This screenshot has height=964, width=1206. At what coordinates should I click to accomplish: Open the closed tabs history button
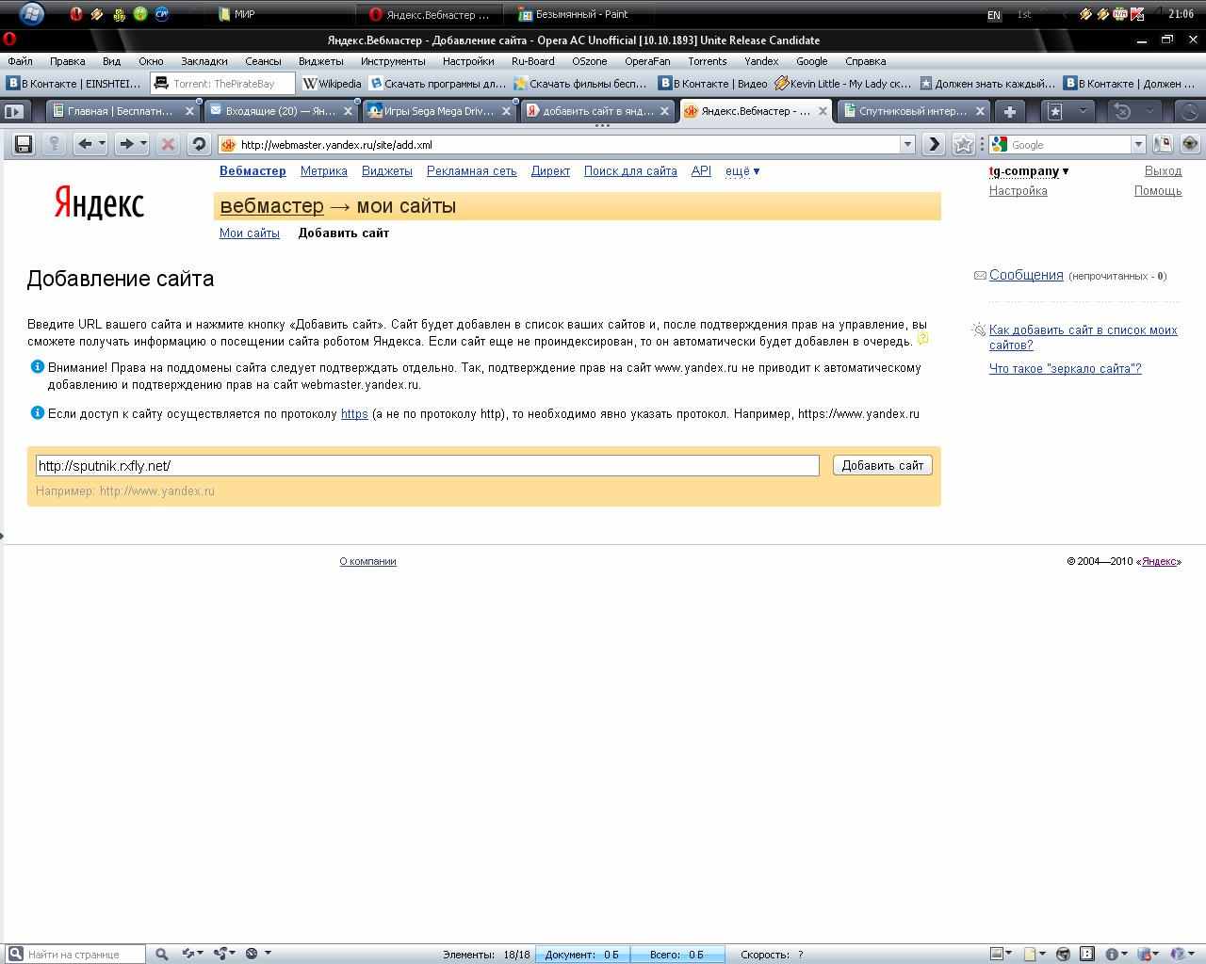click(1121, 111)
